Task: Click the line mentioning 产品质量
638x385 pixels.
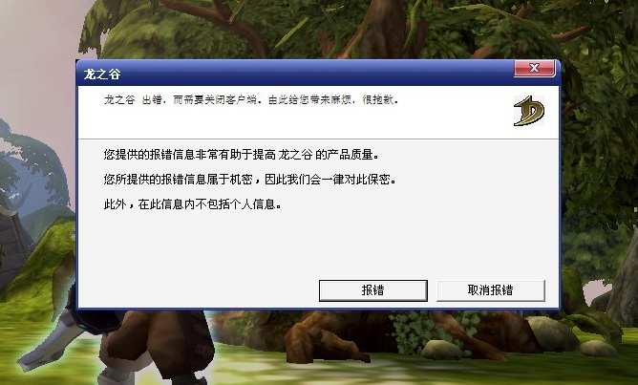Action: coord(242,155)
